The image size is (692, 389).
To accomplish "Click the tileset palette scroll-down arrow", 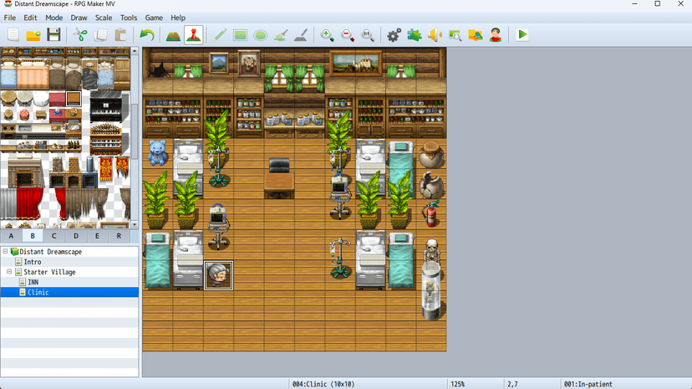I will tap(135, 225).
